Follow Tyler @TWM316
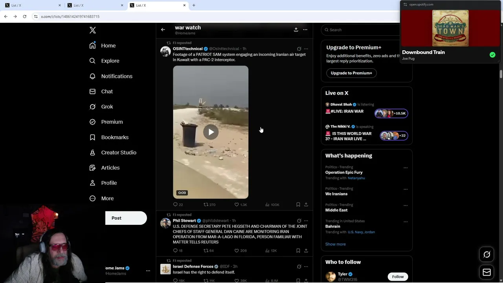 tap(398, 277)
